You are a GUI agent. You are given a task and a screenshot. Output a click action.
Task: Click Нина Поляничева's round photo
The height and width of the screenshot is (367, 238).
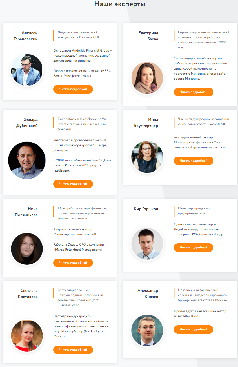tap(27, 249)
